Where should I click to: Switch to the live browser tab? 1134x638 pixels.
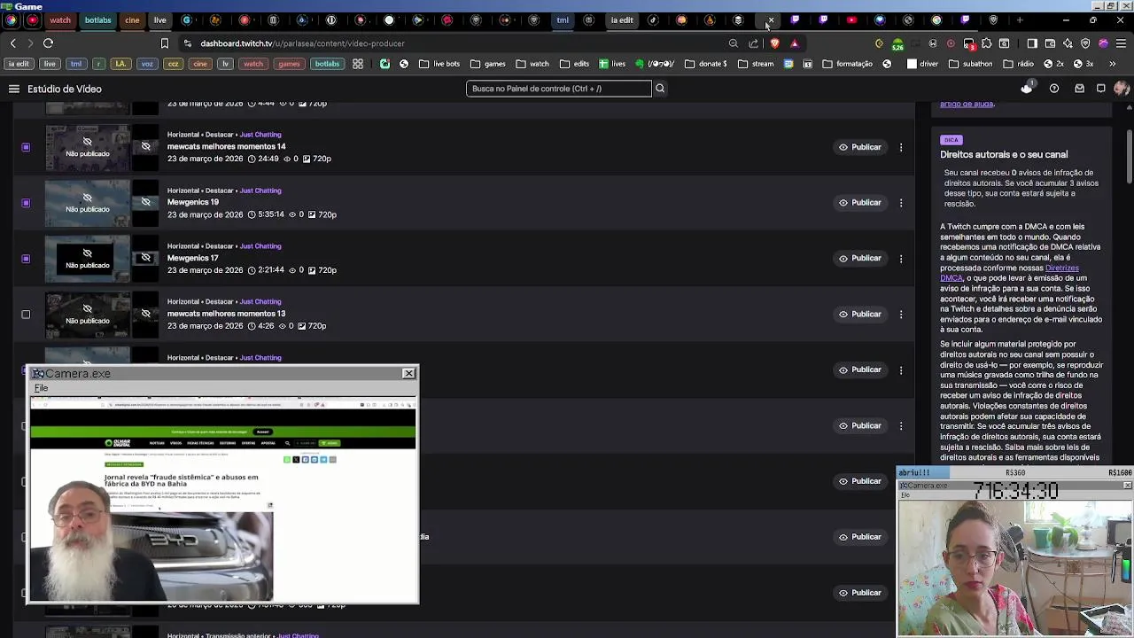click(x=160, y=20)
